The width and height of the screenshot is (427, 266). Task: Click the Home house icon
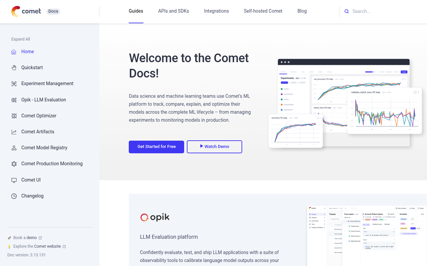point(14,52)
